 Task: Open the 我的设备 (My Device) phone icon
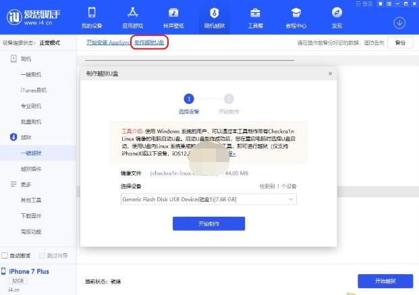click(92, 13)
